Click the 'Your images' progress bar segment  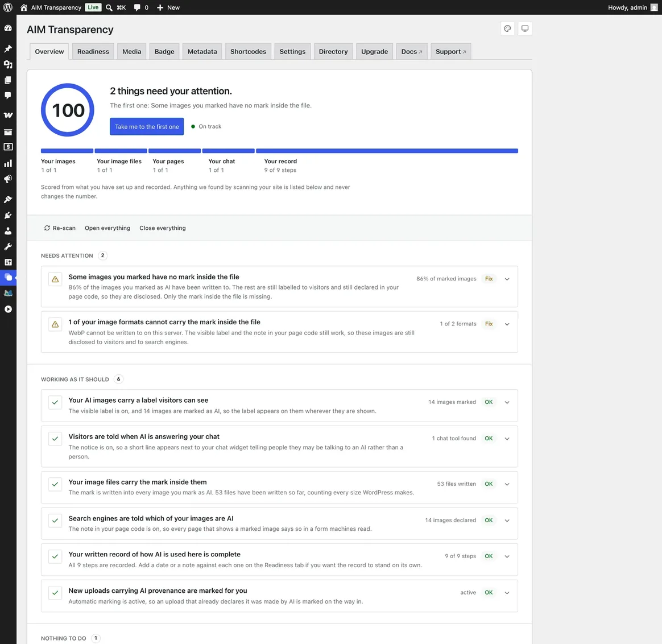point(67,151)
